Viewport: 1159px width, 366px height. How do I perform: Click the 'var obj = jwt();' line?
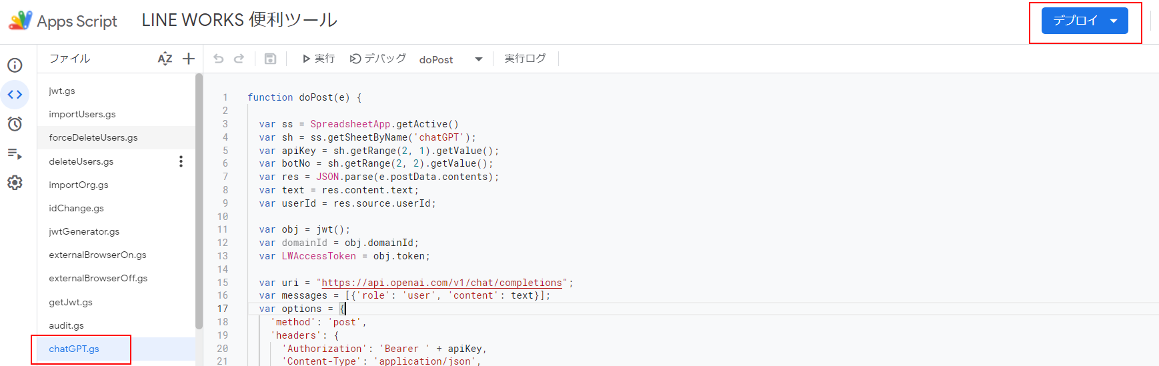(x=304, y=229)
